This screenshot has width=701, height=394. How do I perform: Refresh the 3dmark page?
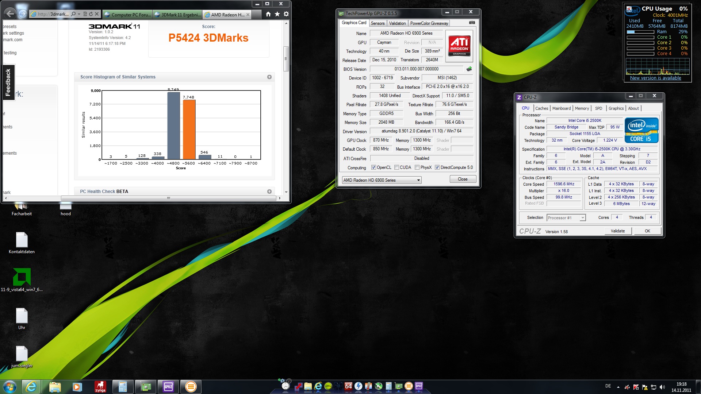[91, 14]
